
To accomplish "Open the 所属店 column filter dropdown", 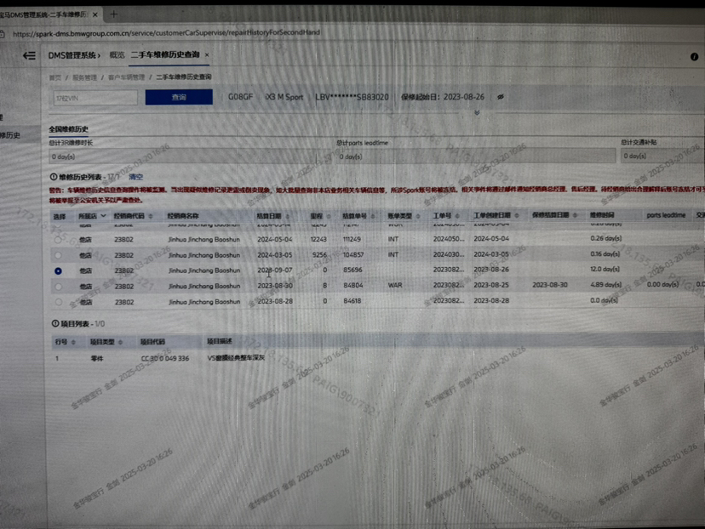I will (x=103, y=216).
